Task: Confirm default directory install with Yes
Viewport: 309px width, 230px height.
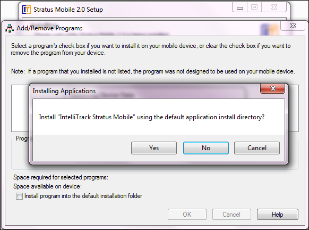Action: pyautogui.click(x=154, y=148)
